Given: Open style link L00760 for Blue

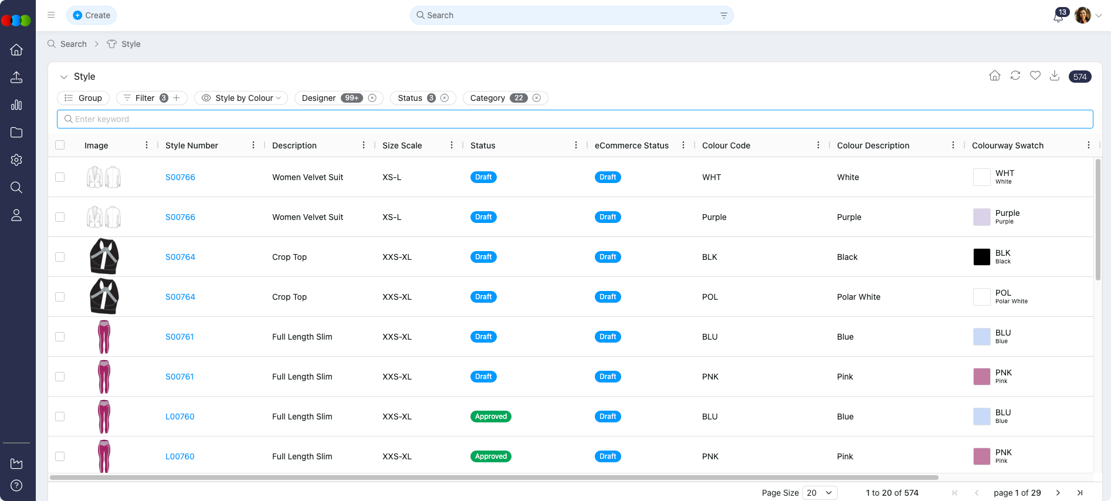Looking at the screenshot, I should pos(179,417).
